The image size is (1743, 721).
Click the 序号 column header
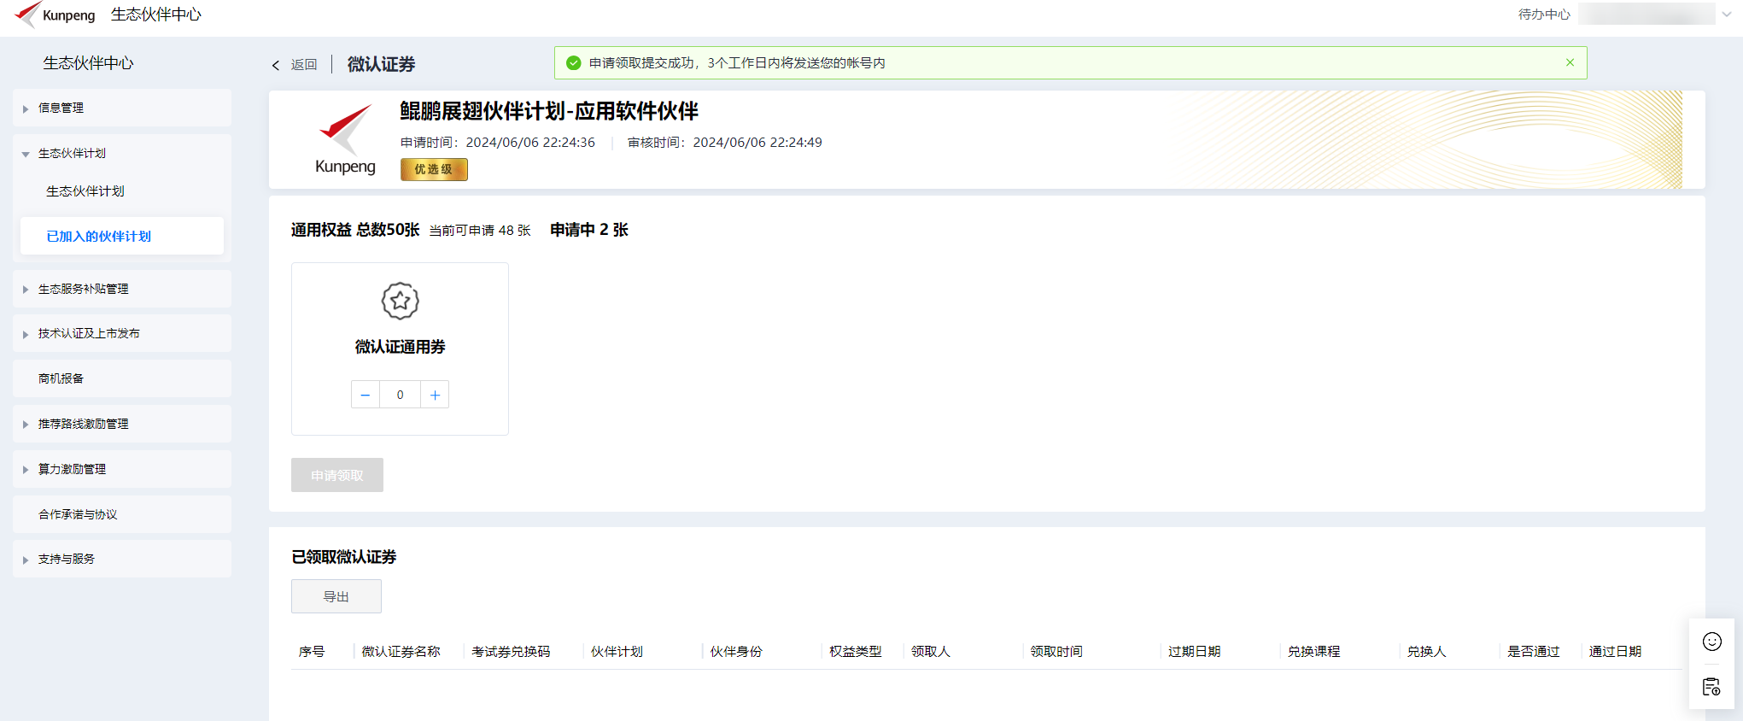[312, 651]
